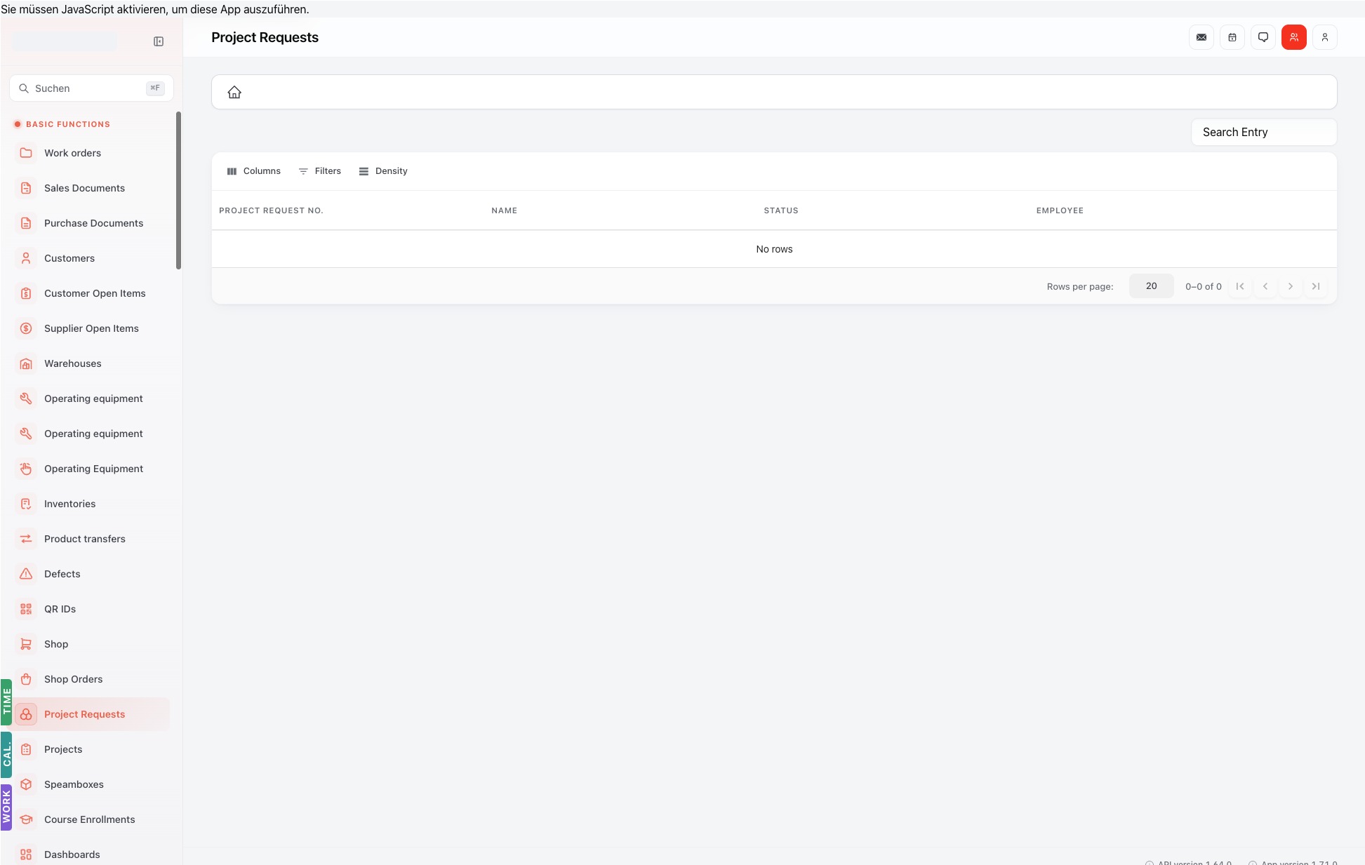Click the Customer Open Items icon
The width and height of the screenshot is (1365, 865).
click(26, 293)
